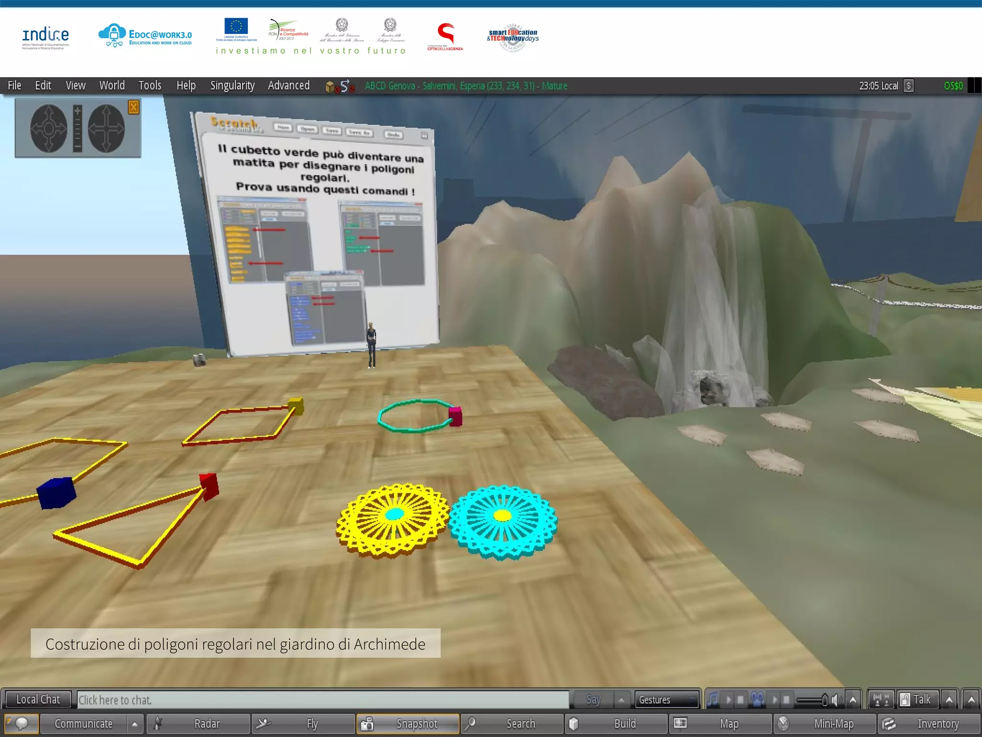Open the Communicate window
Screen dimensions: 982x737
coord(83,724)
